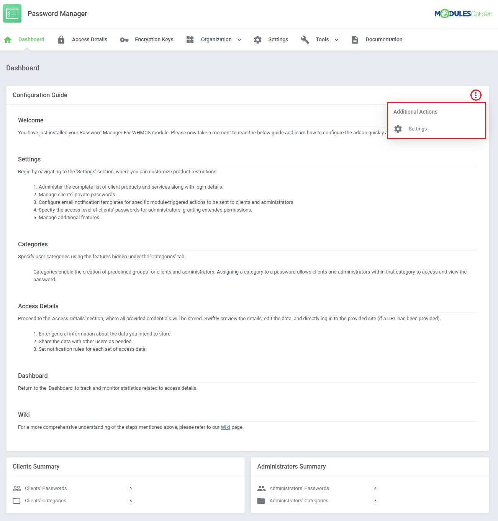Viewport: 498px width, 521px height.
Task: Click the Clients' Categories folder icon
Action: coord(16,501)
